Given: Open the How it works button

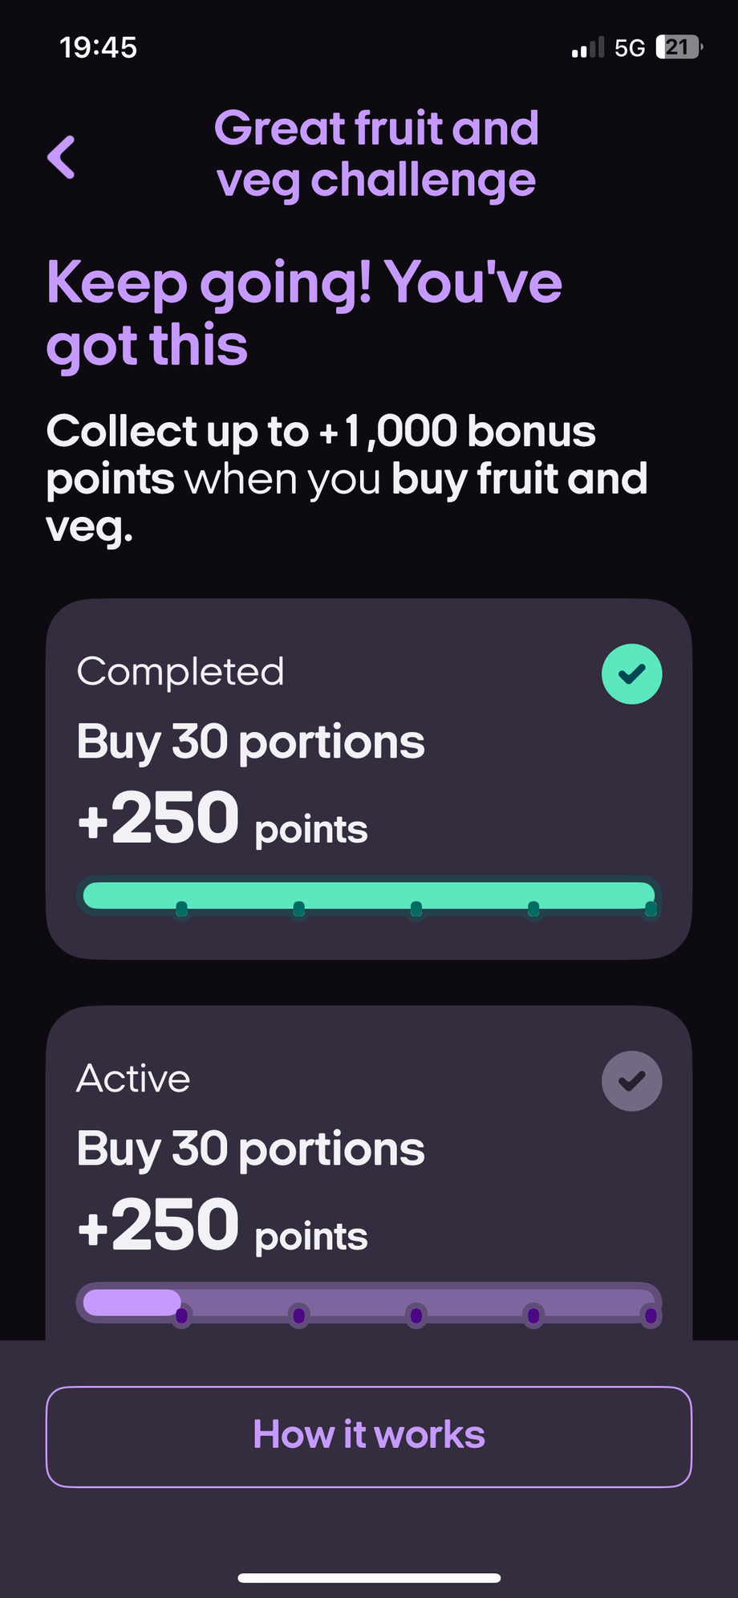Looking at the screenshot, I should tap(369, 1436).
